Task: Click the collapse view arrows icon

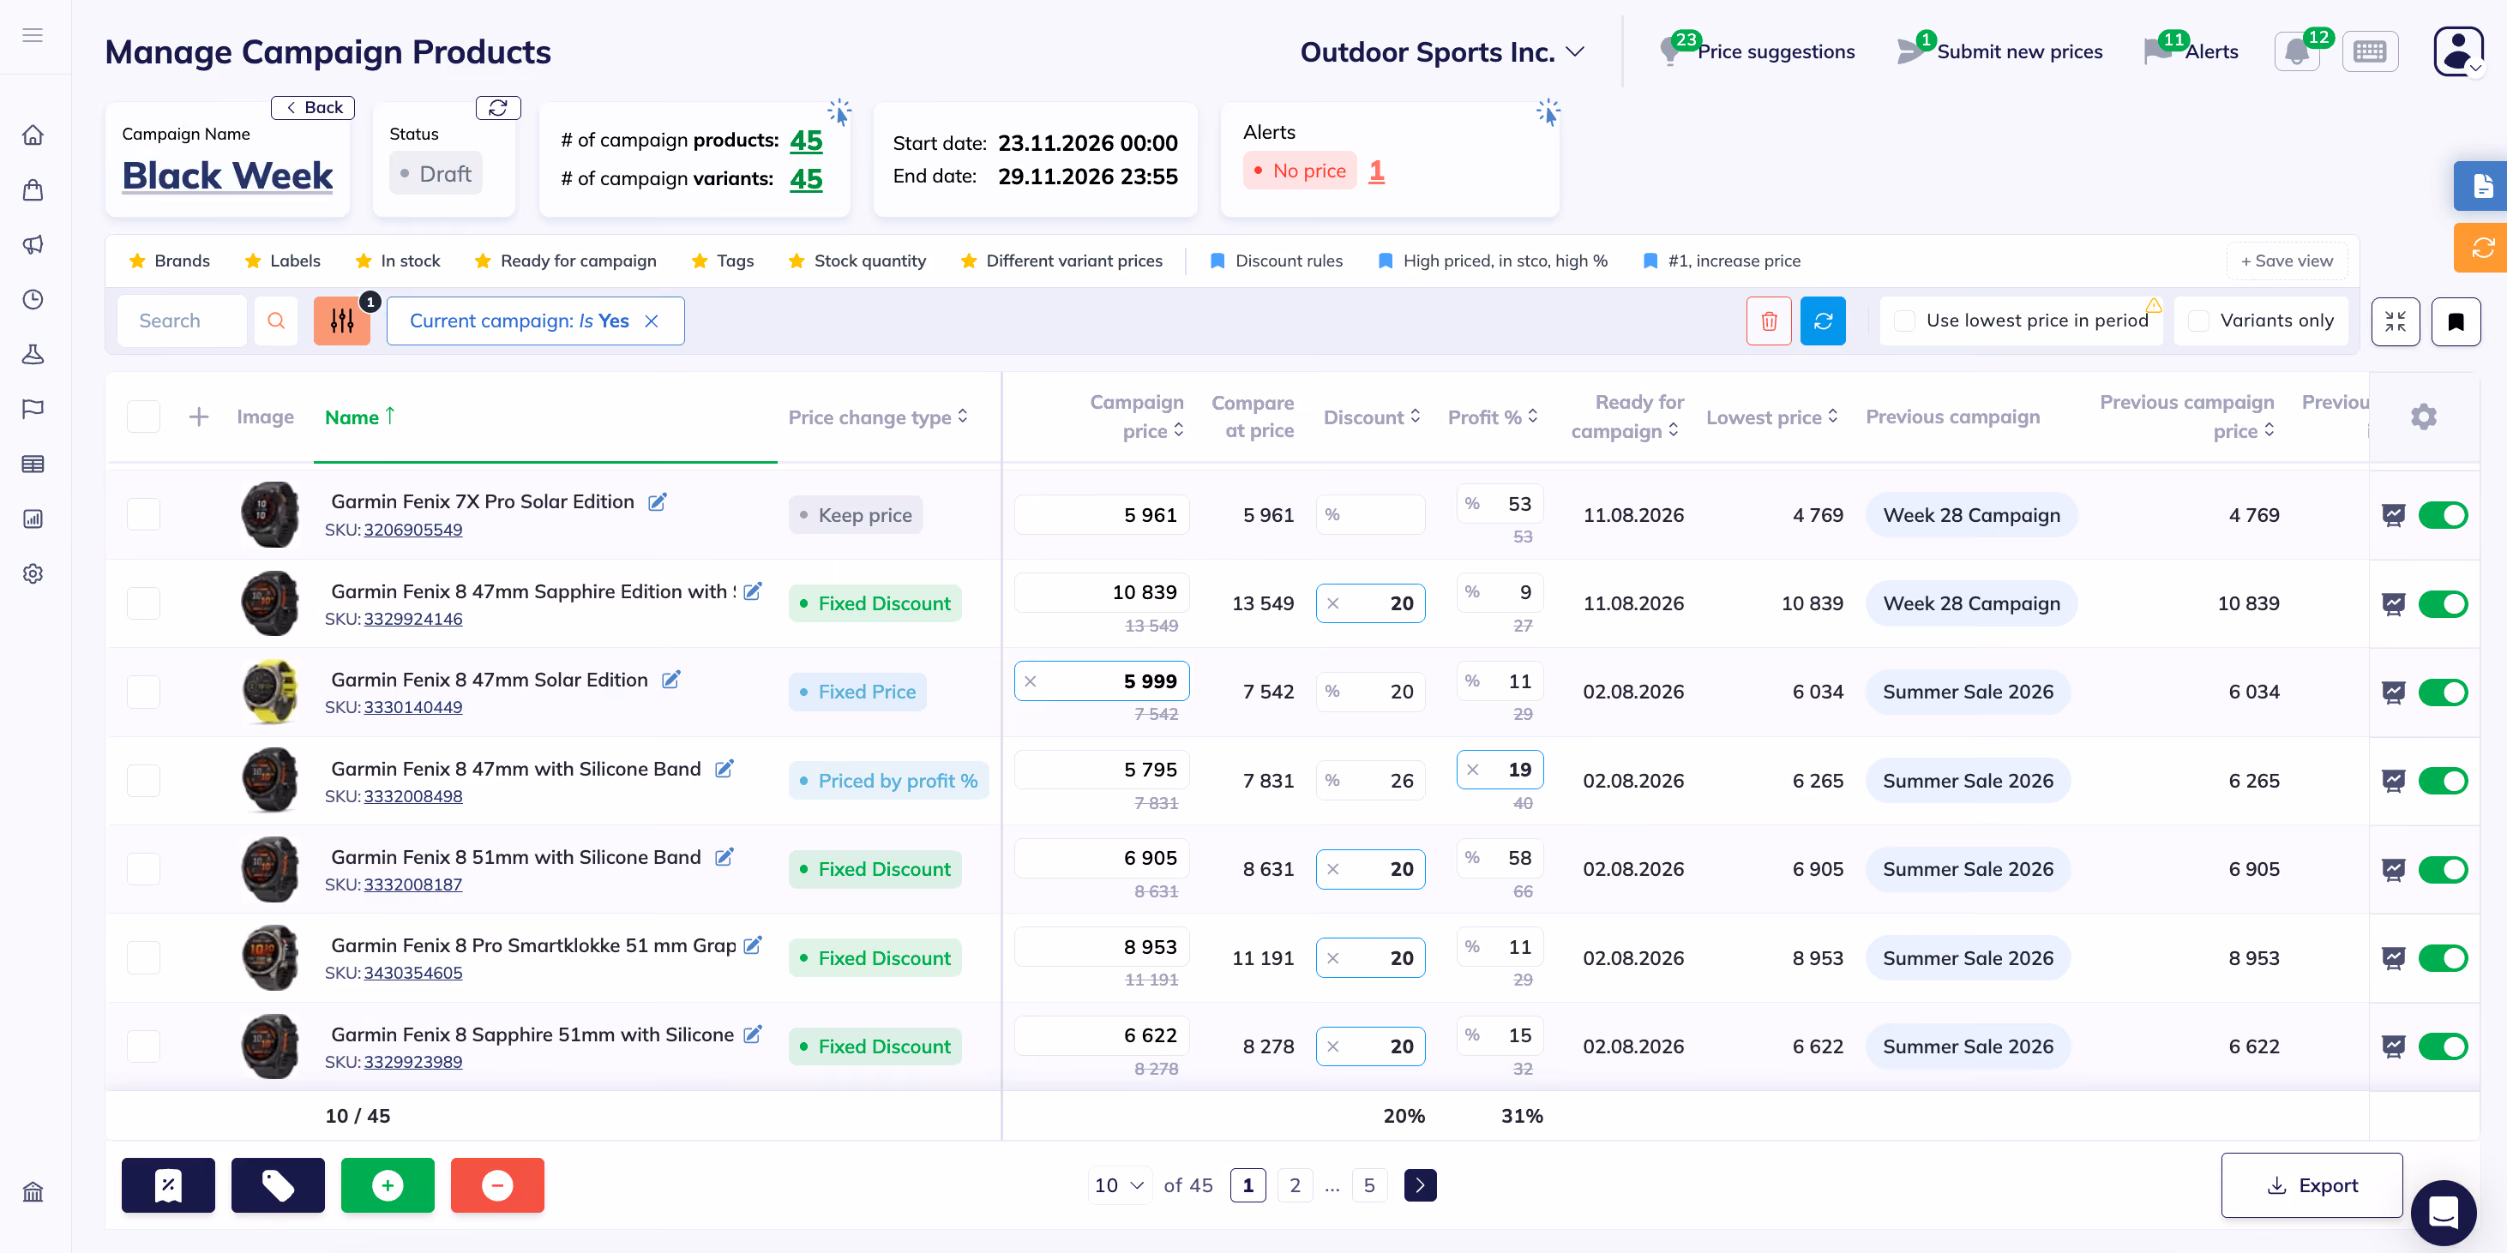Action: click(2395, 321)
